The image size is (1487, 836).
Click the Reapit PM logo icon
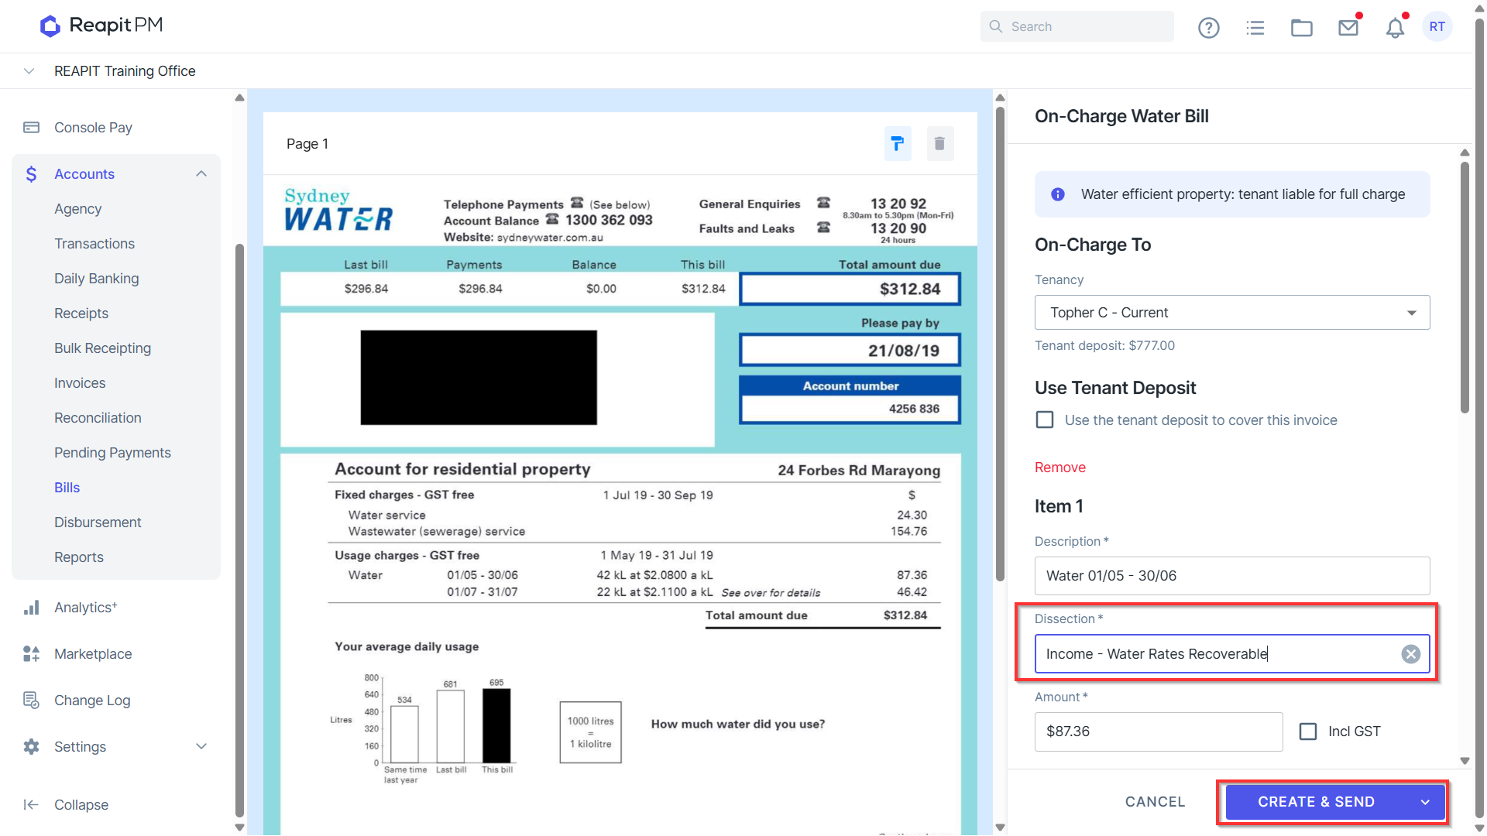coord(50,26)
